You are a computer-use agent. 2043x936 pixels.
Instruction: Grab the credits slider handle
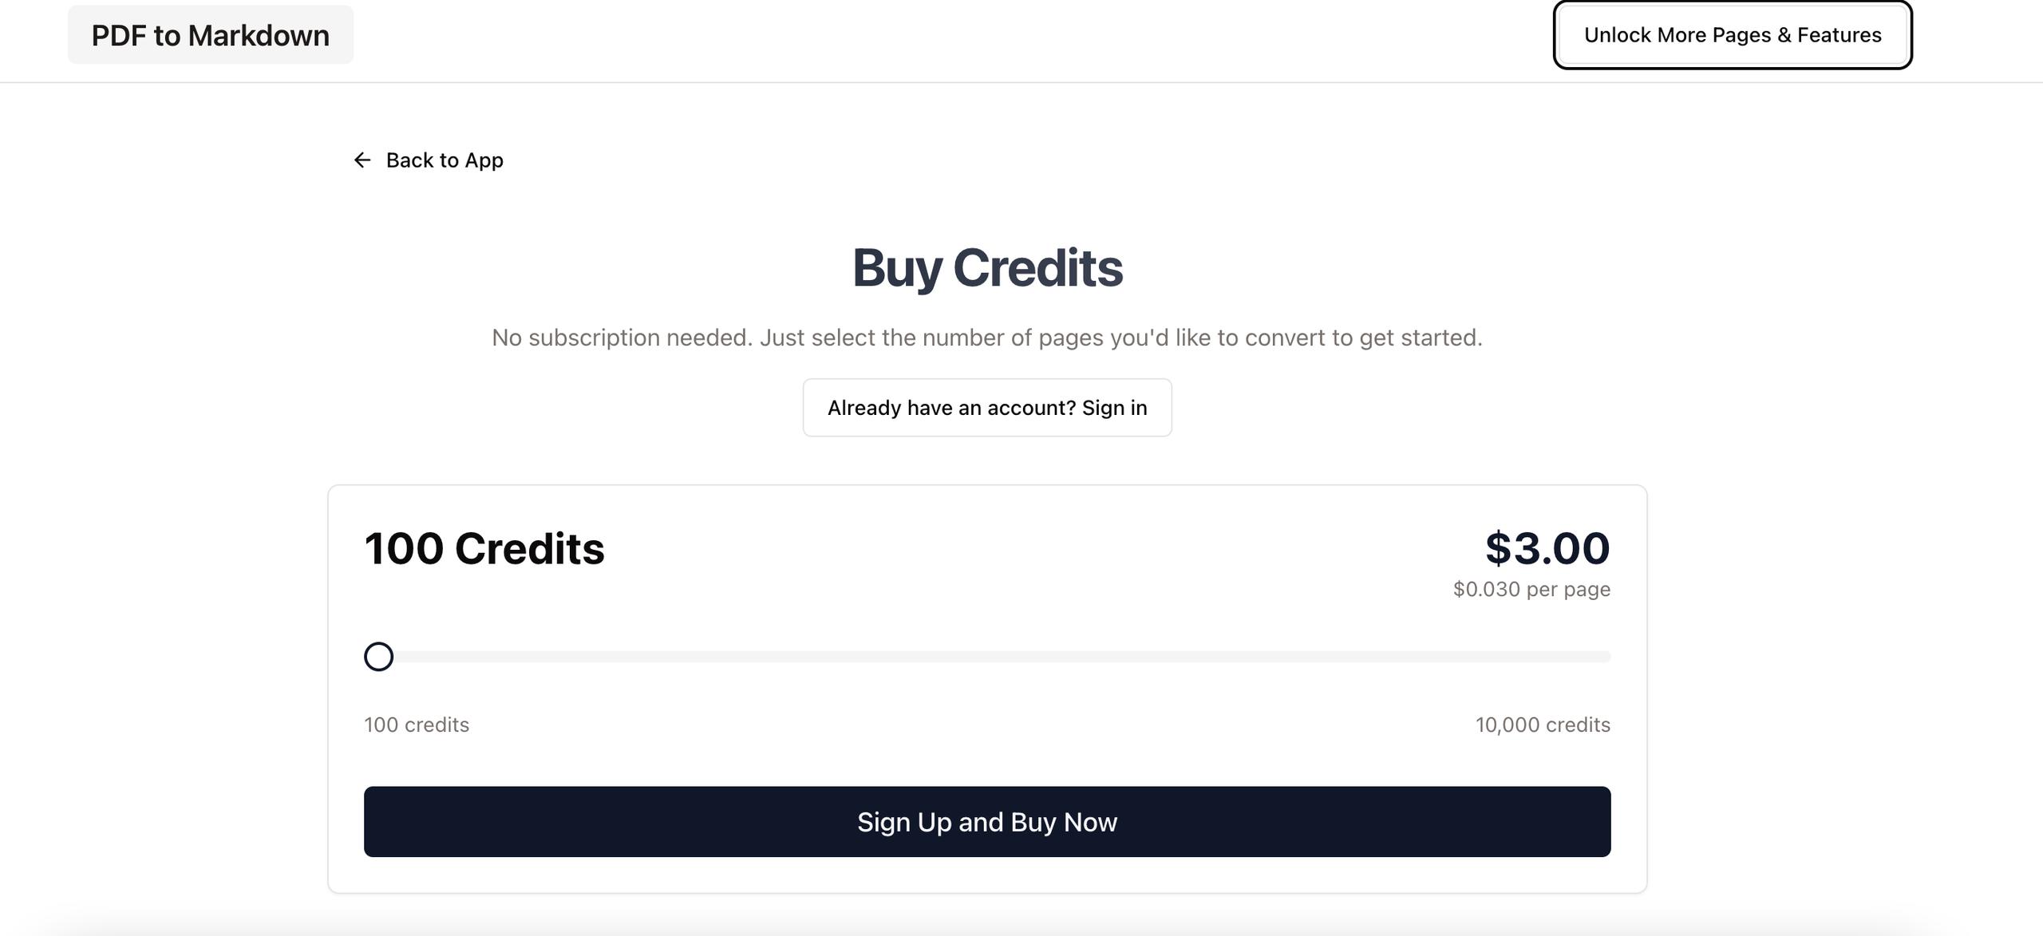[x=378, y=657]
